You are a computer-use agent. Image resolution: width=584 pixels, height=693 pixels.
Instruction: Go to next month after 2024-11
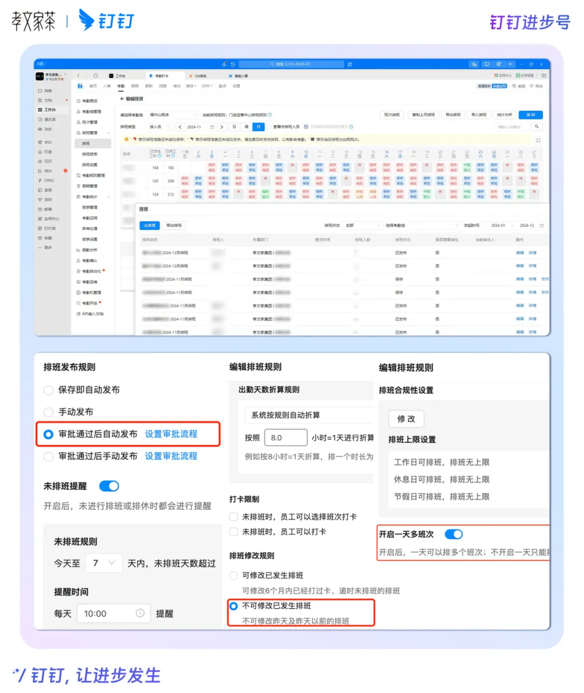pos(222,127)
